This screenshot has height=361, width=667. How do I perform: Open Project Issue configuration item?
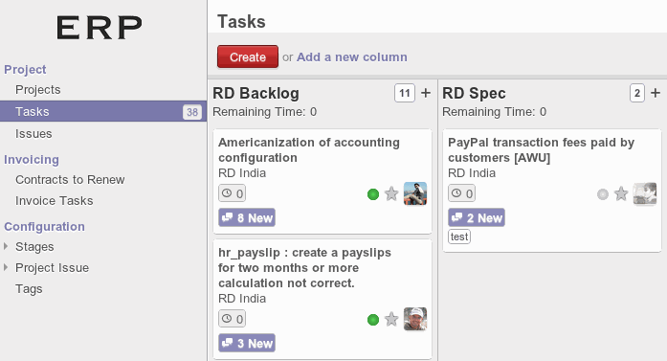(x=52, y=268)
